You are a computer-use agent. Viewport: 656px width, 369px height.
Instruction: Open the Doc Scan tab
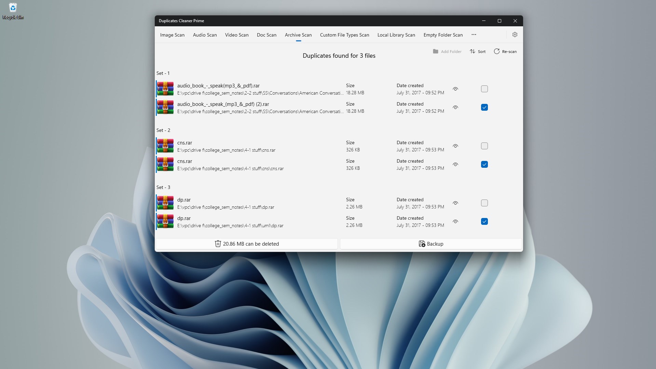point(266,35)
